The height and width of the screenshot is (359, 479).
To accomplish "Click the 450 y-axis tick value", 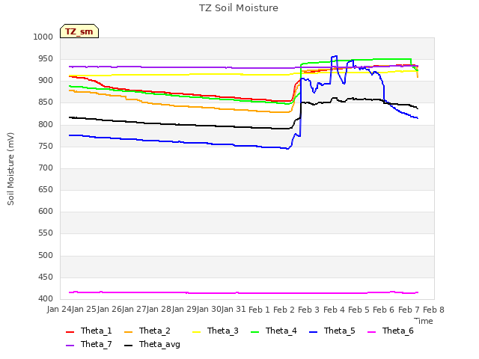I will coord(46,277).
